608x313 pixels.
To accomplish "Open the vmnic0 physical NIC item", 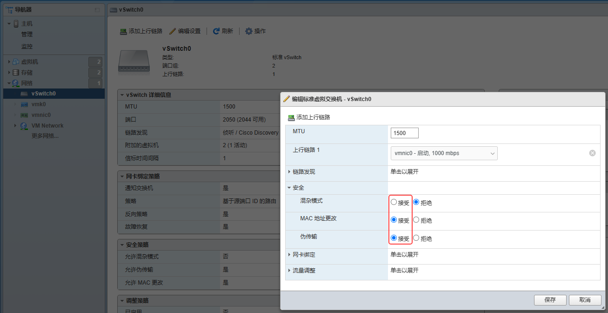I will click(x=41, y=115).
